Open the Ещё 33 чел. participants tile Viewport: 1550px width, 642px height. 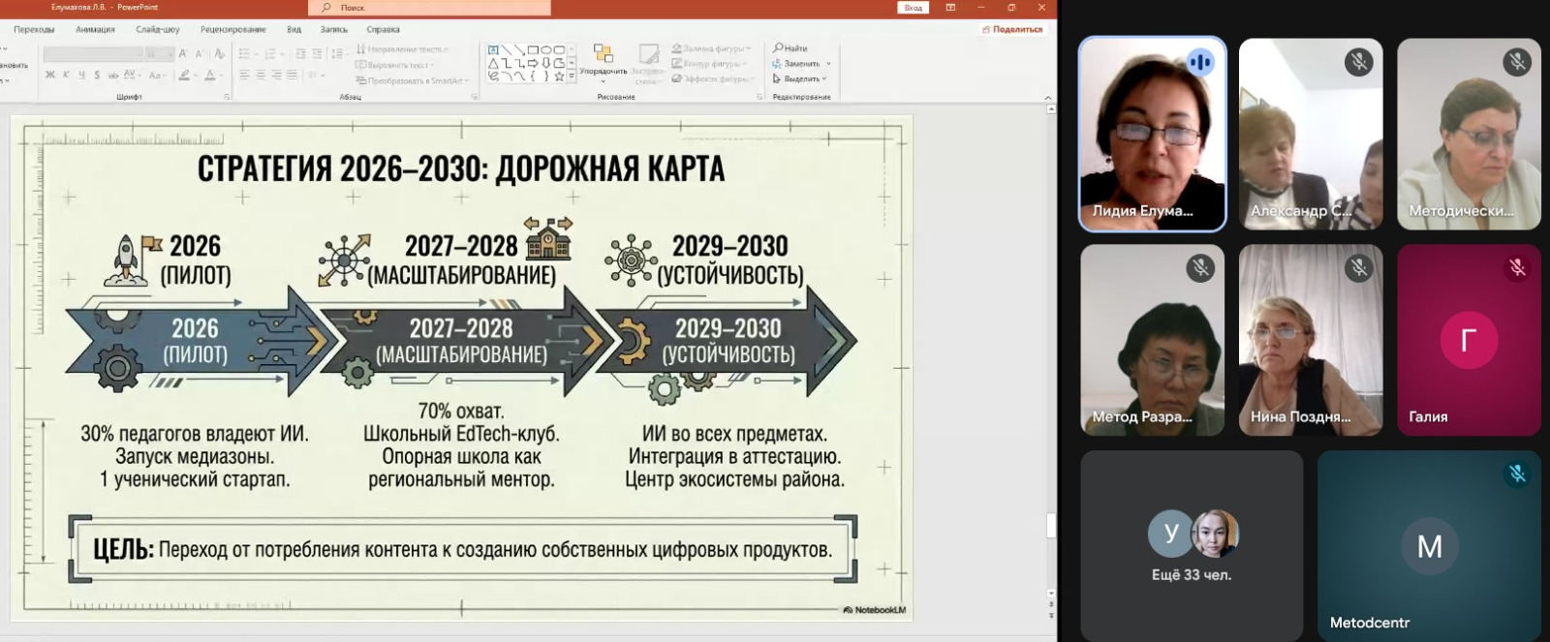tap(1192, 545)
